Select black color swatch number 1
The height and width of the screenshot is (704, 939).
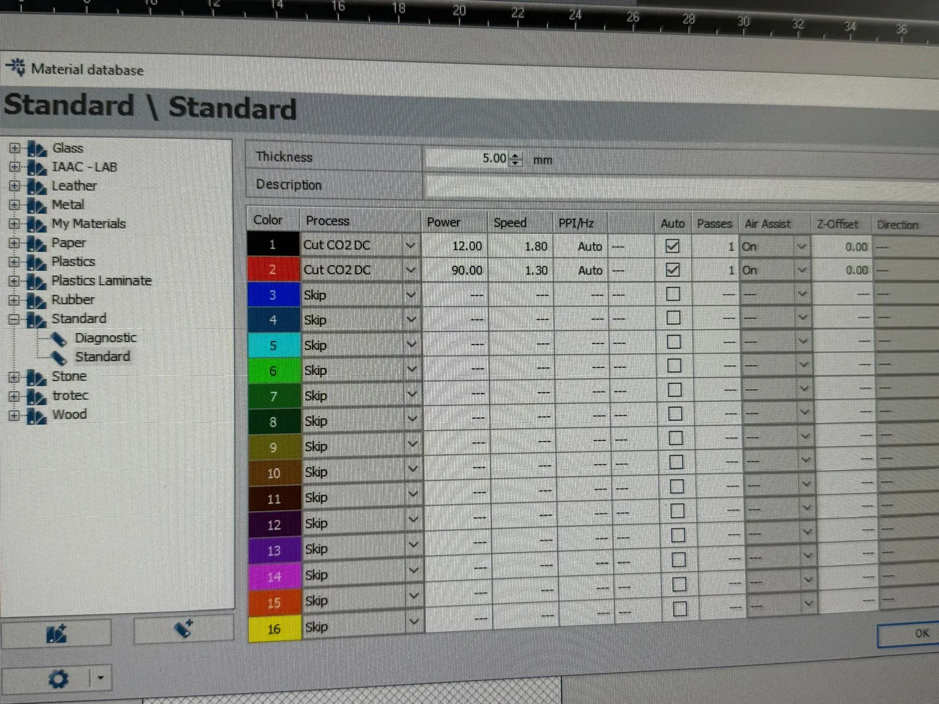pyautogui.click(x=273, y=244)
